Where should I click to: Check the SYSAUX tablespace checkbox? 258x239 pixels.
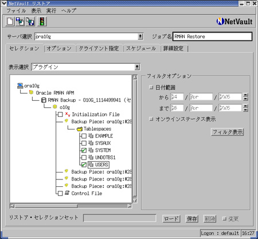pyautogui.click(x=84, y=143)
